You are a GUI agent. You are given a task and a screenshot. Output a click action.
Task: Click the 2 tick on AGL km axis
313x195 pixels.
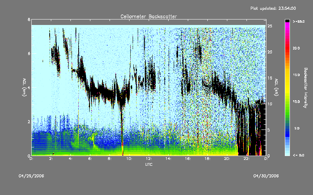tap(29, 122)
